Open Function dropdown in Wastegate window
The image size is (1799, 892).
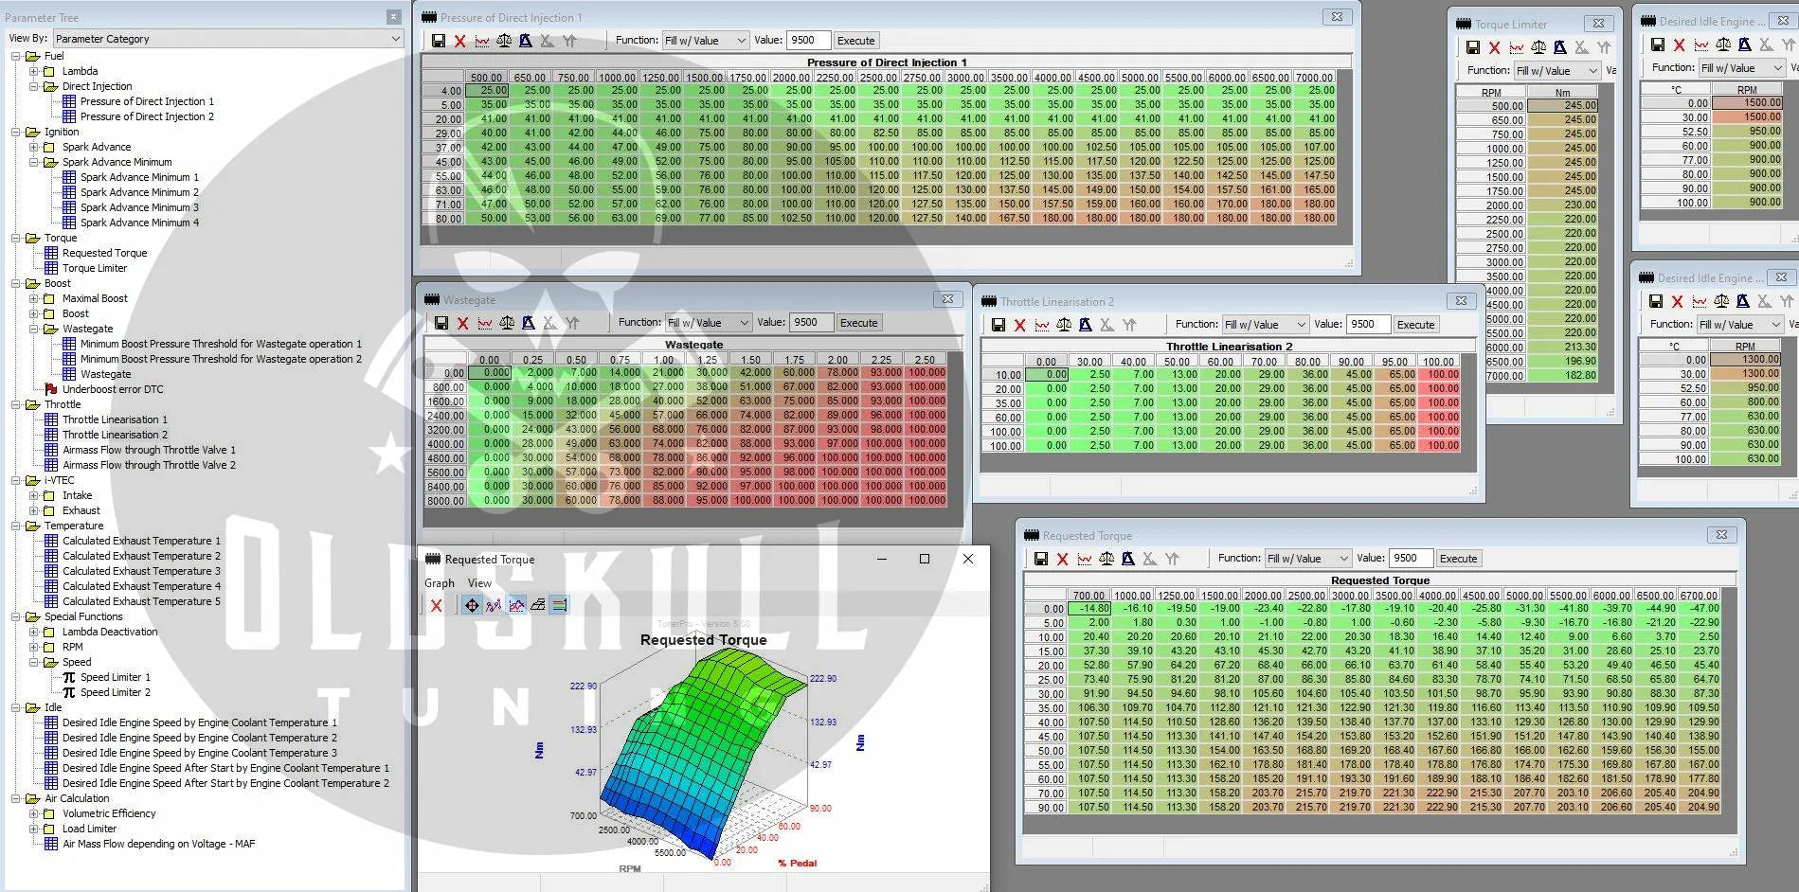click(x=708, y=323)
